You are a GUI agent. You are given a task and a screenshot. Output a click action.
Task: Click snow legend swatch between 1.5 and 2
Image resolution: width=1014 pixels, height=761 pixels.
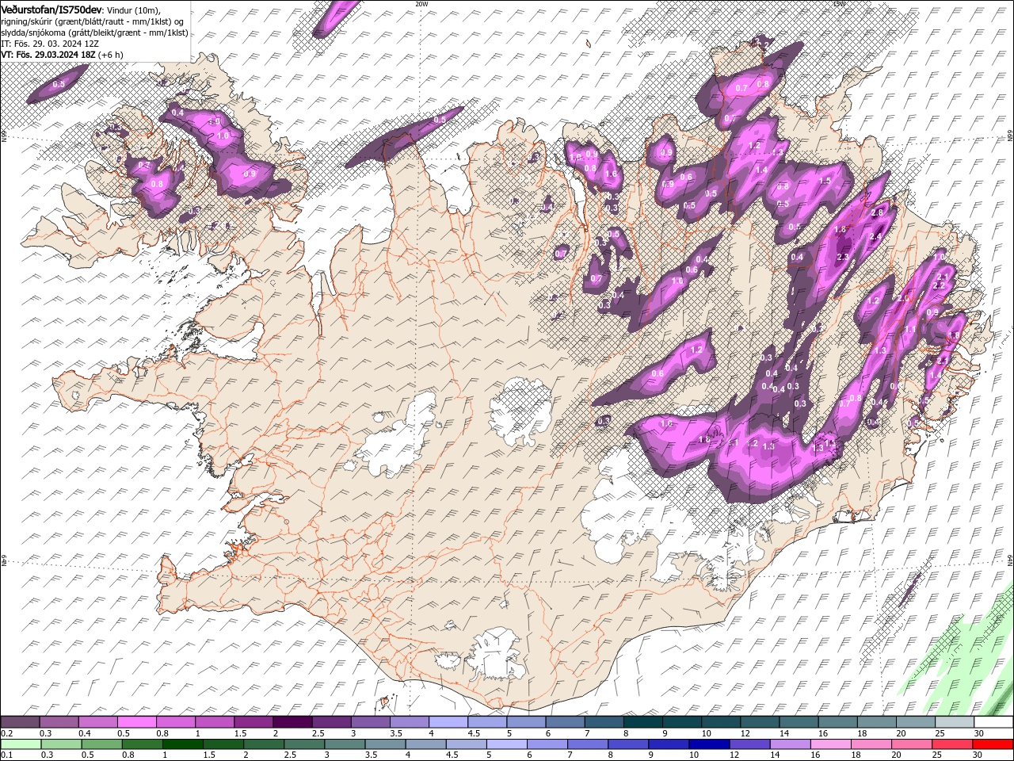(253, 722)
